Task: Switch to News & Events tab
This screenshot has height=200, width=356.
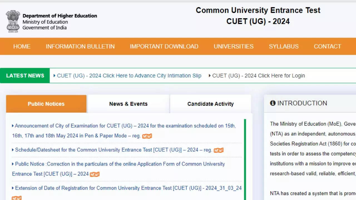Action: 128,104
